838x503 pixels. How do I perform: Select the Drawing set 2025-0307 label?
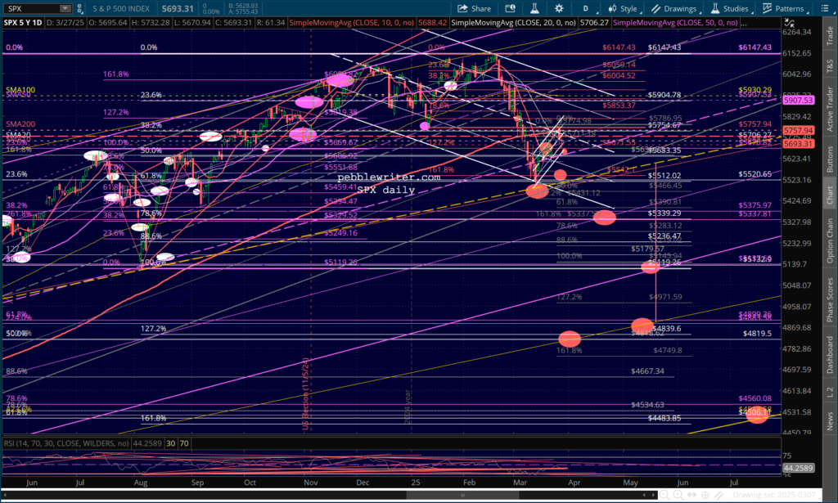[x=774, y=495]
